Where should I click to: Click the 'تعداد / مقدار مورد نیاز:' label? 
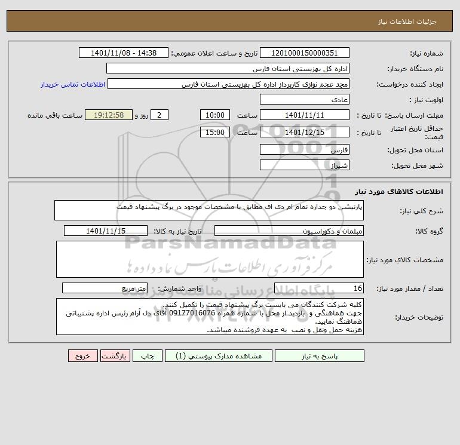[x=410, y=289]
